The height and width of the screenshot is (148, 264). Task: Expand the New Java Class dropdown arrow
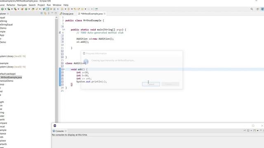(x=29, y=9)
